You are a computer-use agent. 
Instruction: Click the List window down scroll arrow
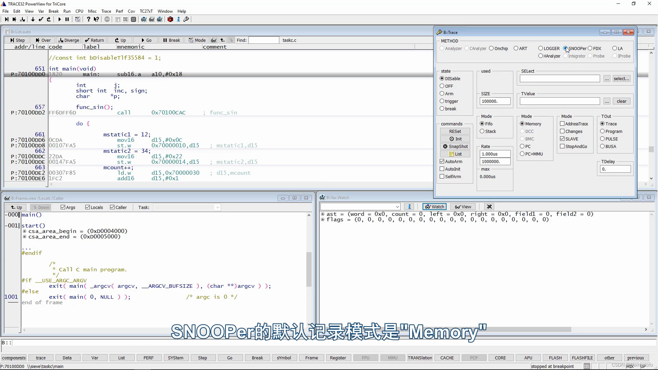tap(651, 178)
